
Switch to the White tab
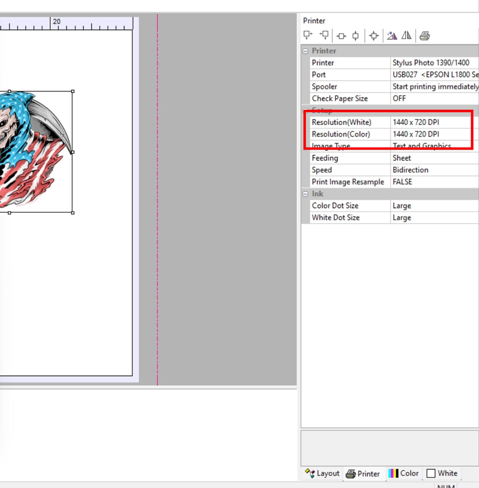click(x=442, y=473)
